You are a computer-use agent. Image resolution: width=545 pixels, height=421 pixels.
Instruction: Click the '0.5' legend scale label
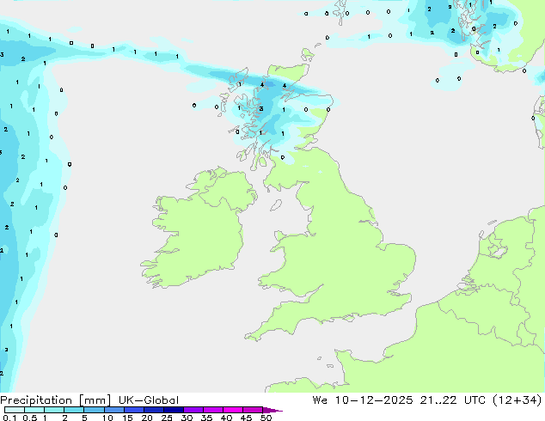point(29,418)
